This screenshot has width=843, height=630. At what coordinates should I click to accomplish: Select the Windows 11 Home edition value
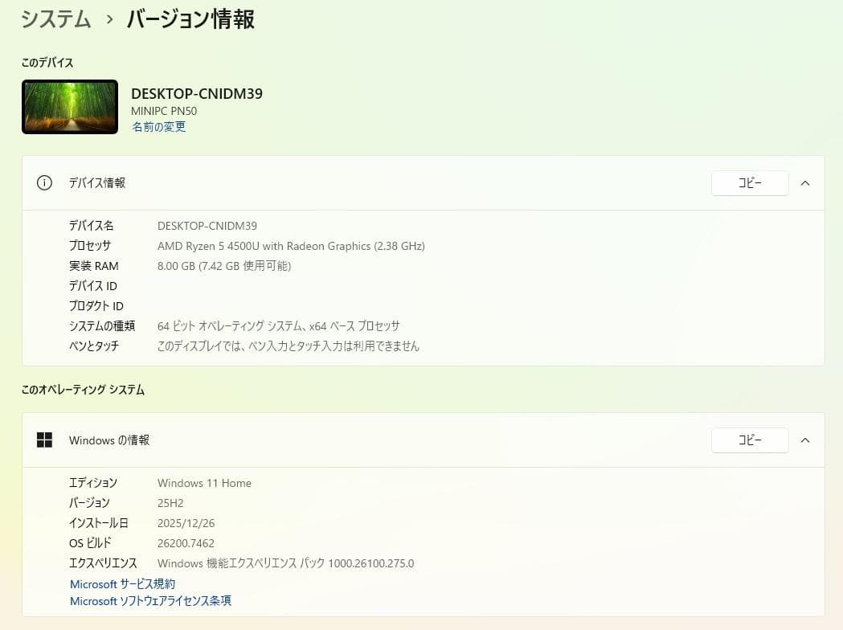(x=204, y=483)
